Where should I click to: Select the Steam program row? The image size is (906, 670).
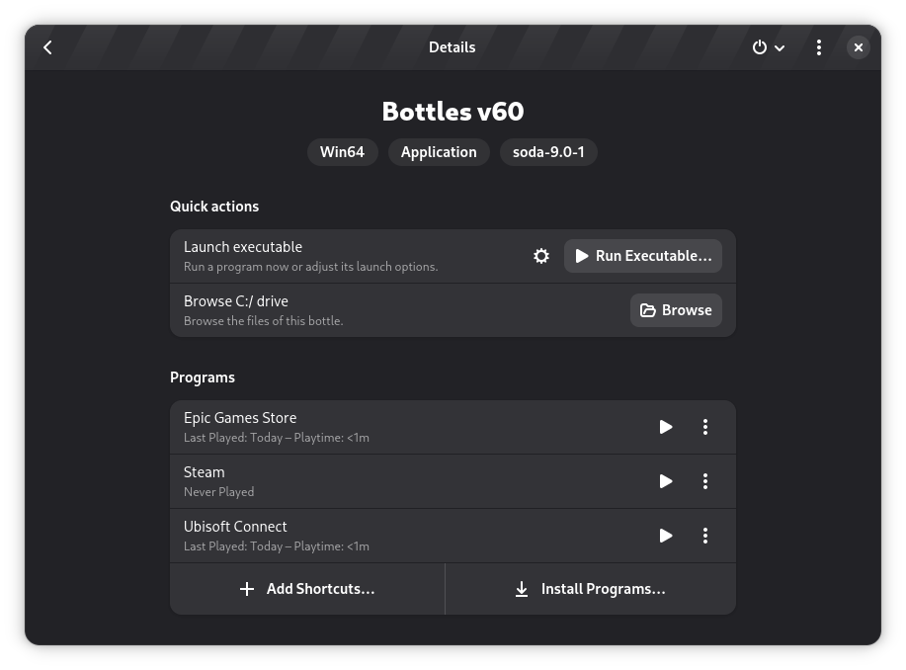point(395,481)
